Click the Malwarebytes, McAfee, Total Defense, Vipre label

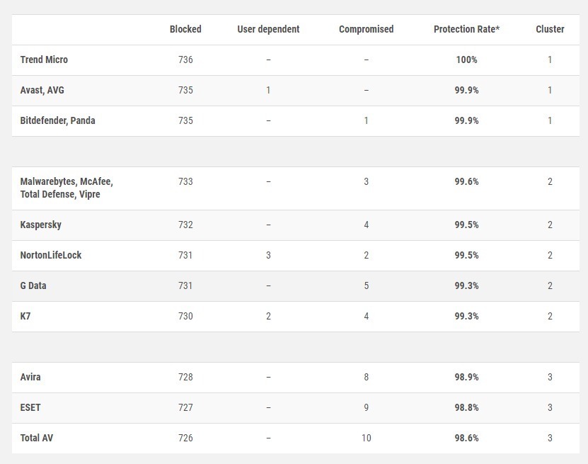click(x=67, y=188)
